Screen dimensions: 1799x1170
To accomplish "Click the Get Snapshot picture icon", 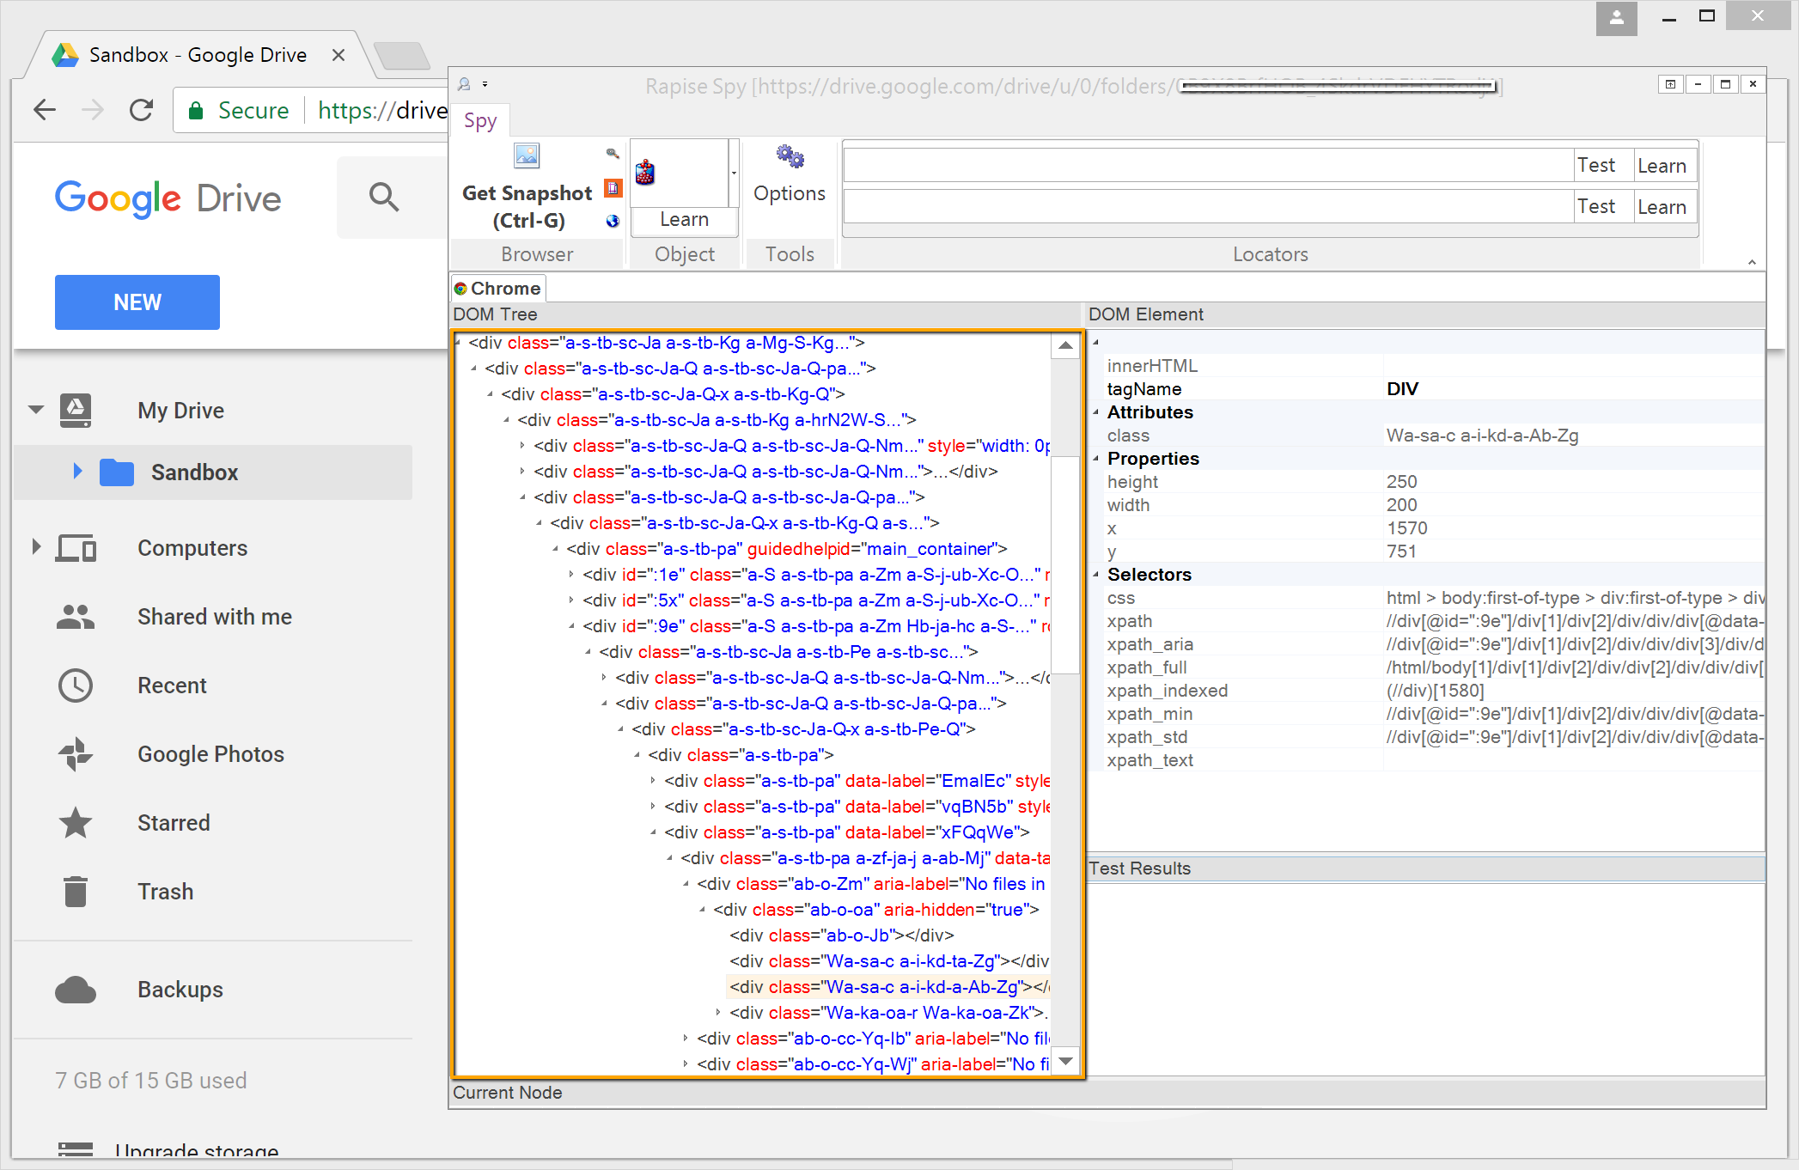I will point(526,155).
